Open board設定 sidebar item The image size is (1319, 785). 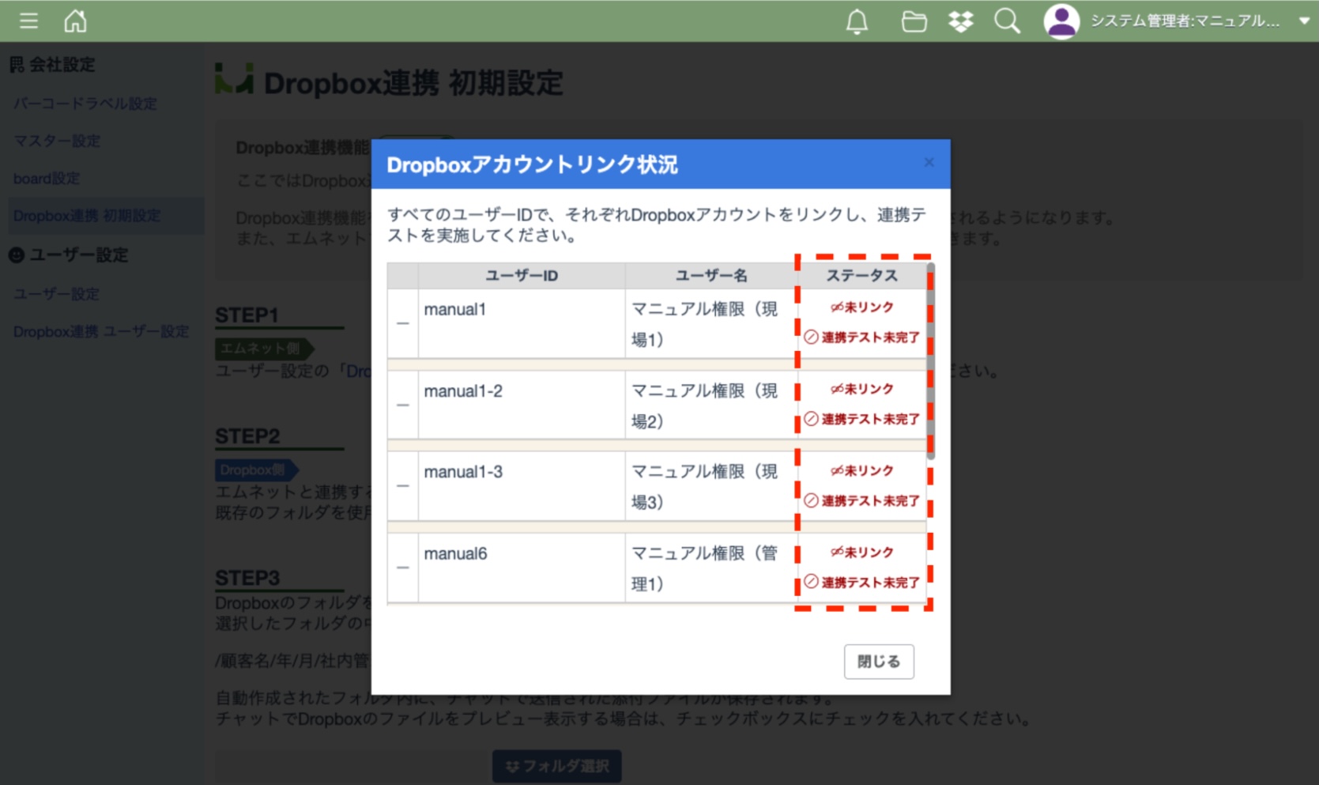pos(47,179)
